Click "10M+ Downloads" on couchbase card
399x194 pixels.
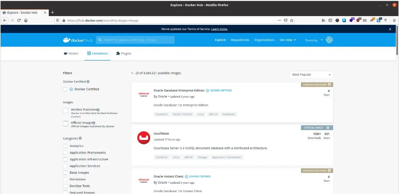tap(314, 136)
